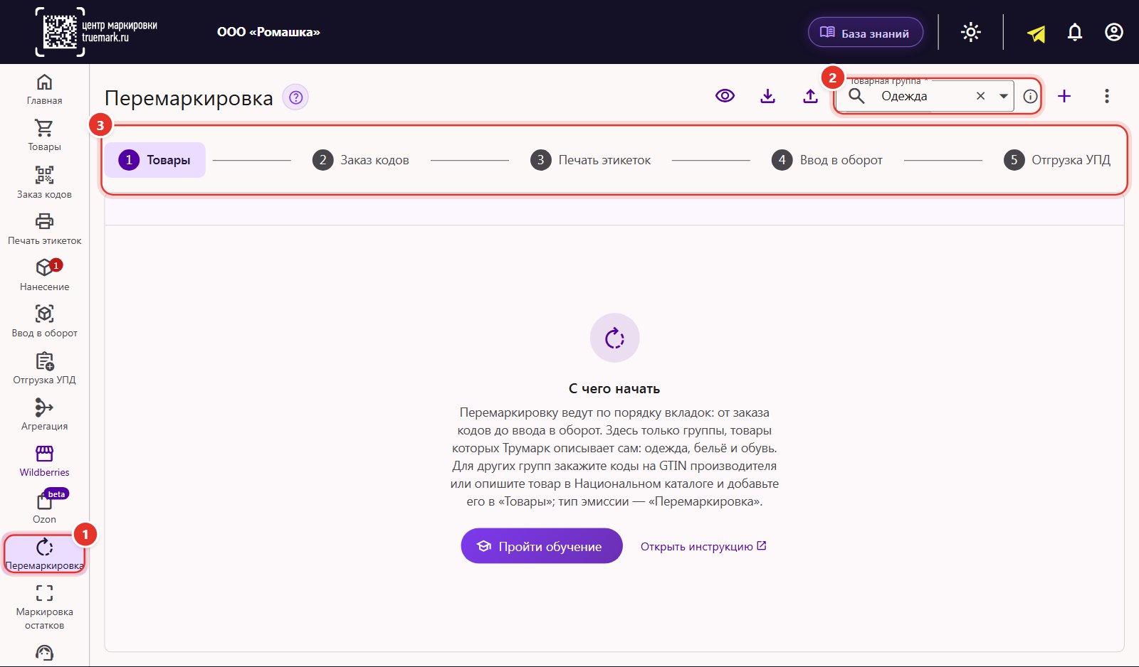Screen dimensions: 1139x667
Task: Toggle the light/dark theme sun icon
Action: 971,32
